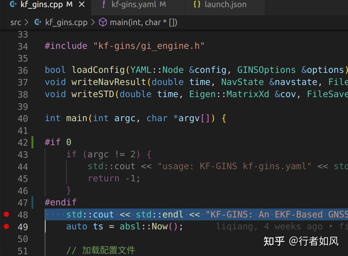Set a breakpoint in the gutter of line 44
This screenshot has height=256, width=348.
6,166
